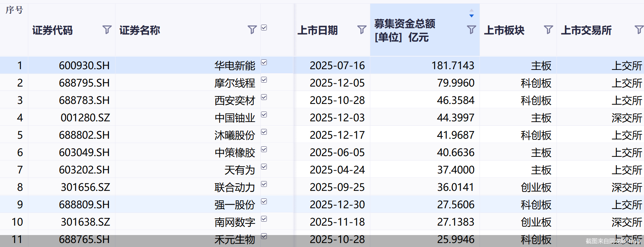Select code cell 301638.SZ
Image resolution: width=644 pixels, height=247 pixels.
coord(85,222)
